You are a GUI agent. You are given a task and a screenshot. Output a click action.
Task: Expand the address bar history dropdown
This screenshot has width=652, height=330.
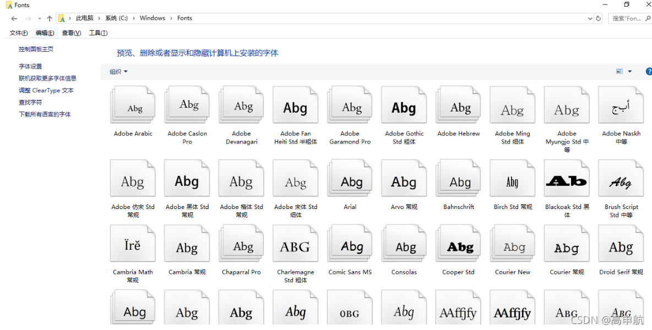click(590, 18)
